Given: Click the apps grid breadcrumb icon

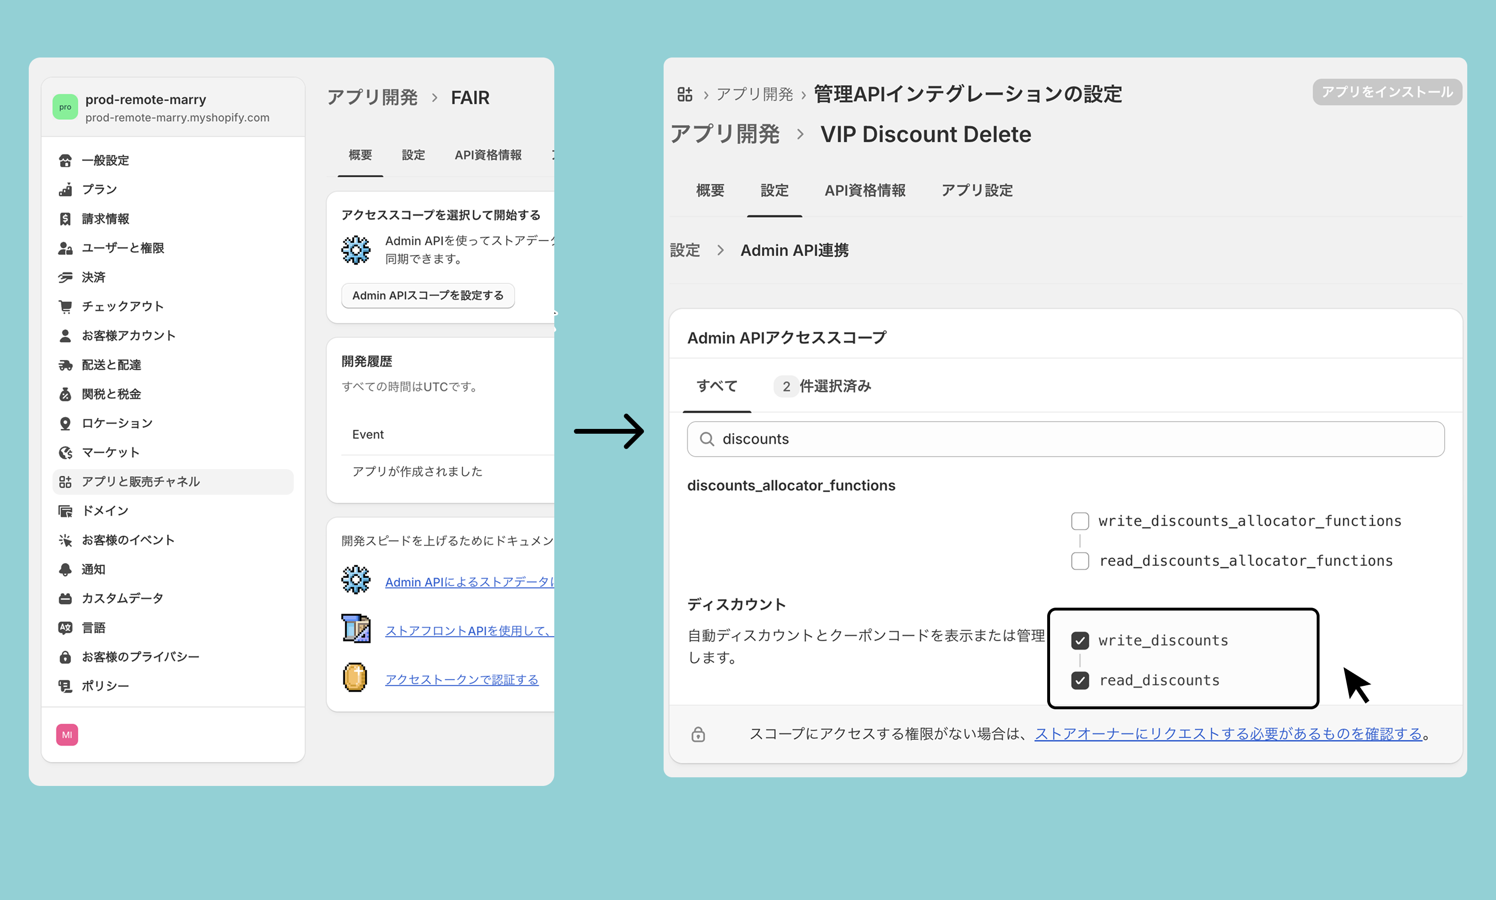Looking at the screenshot, I should coord(685,94).
